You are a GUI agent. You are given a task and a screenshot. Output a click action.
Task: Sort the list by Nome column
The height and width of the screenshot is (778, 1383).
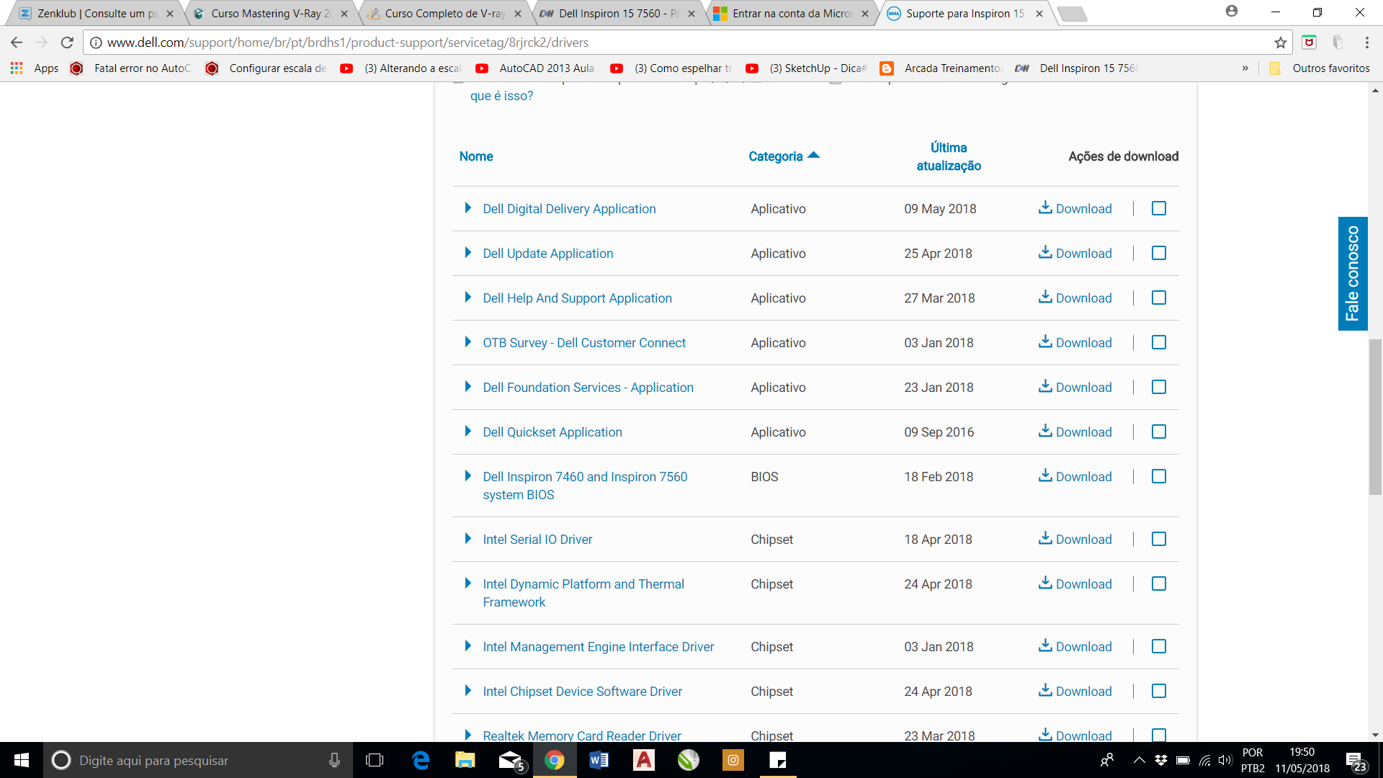point(476,156)
